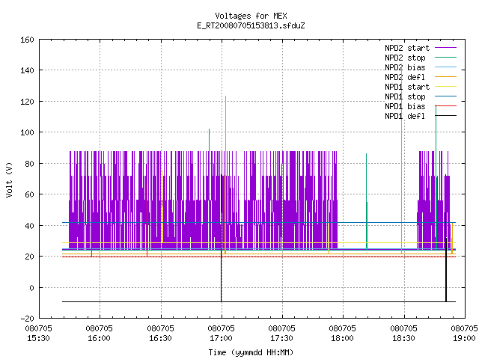Click the Time (yymmdd HH:MM) x-axis label
Image resolution: width=479 pixels, height=359 pixels.
(251, 352)
